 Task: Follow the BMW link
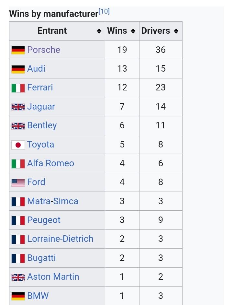[38, 296]
